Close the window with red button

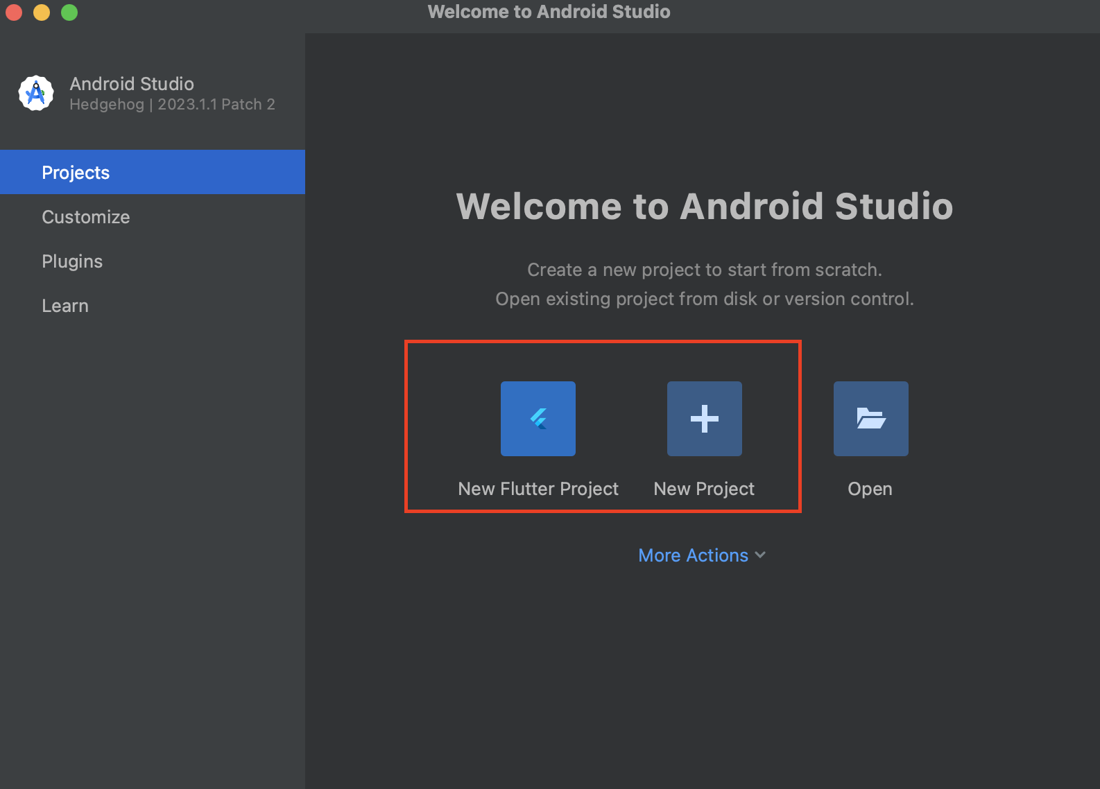point(14,12)
